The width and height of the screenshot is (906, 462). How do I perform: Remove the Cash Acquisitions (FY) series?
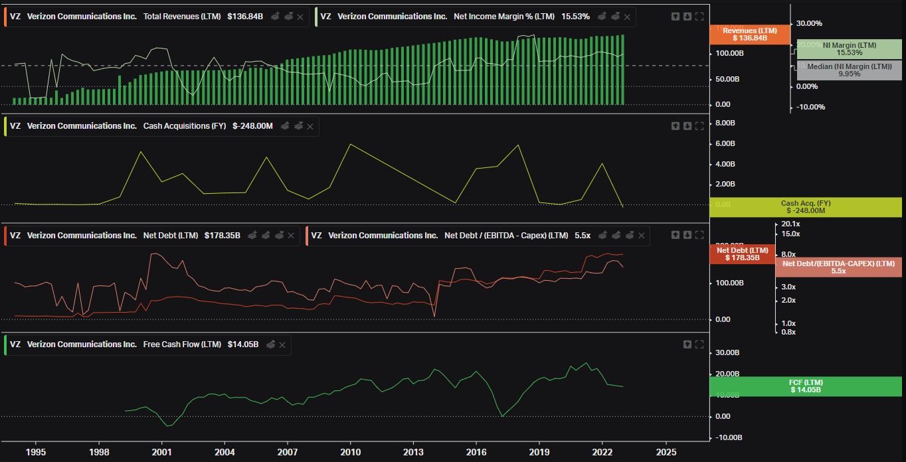(x=310, y=126)
